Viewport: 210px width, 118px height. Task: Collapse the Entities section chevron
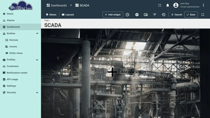[x=37, y=34]
